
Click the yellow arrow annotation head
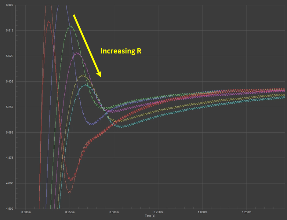click(x=99, y=74)
